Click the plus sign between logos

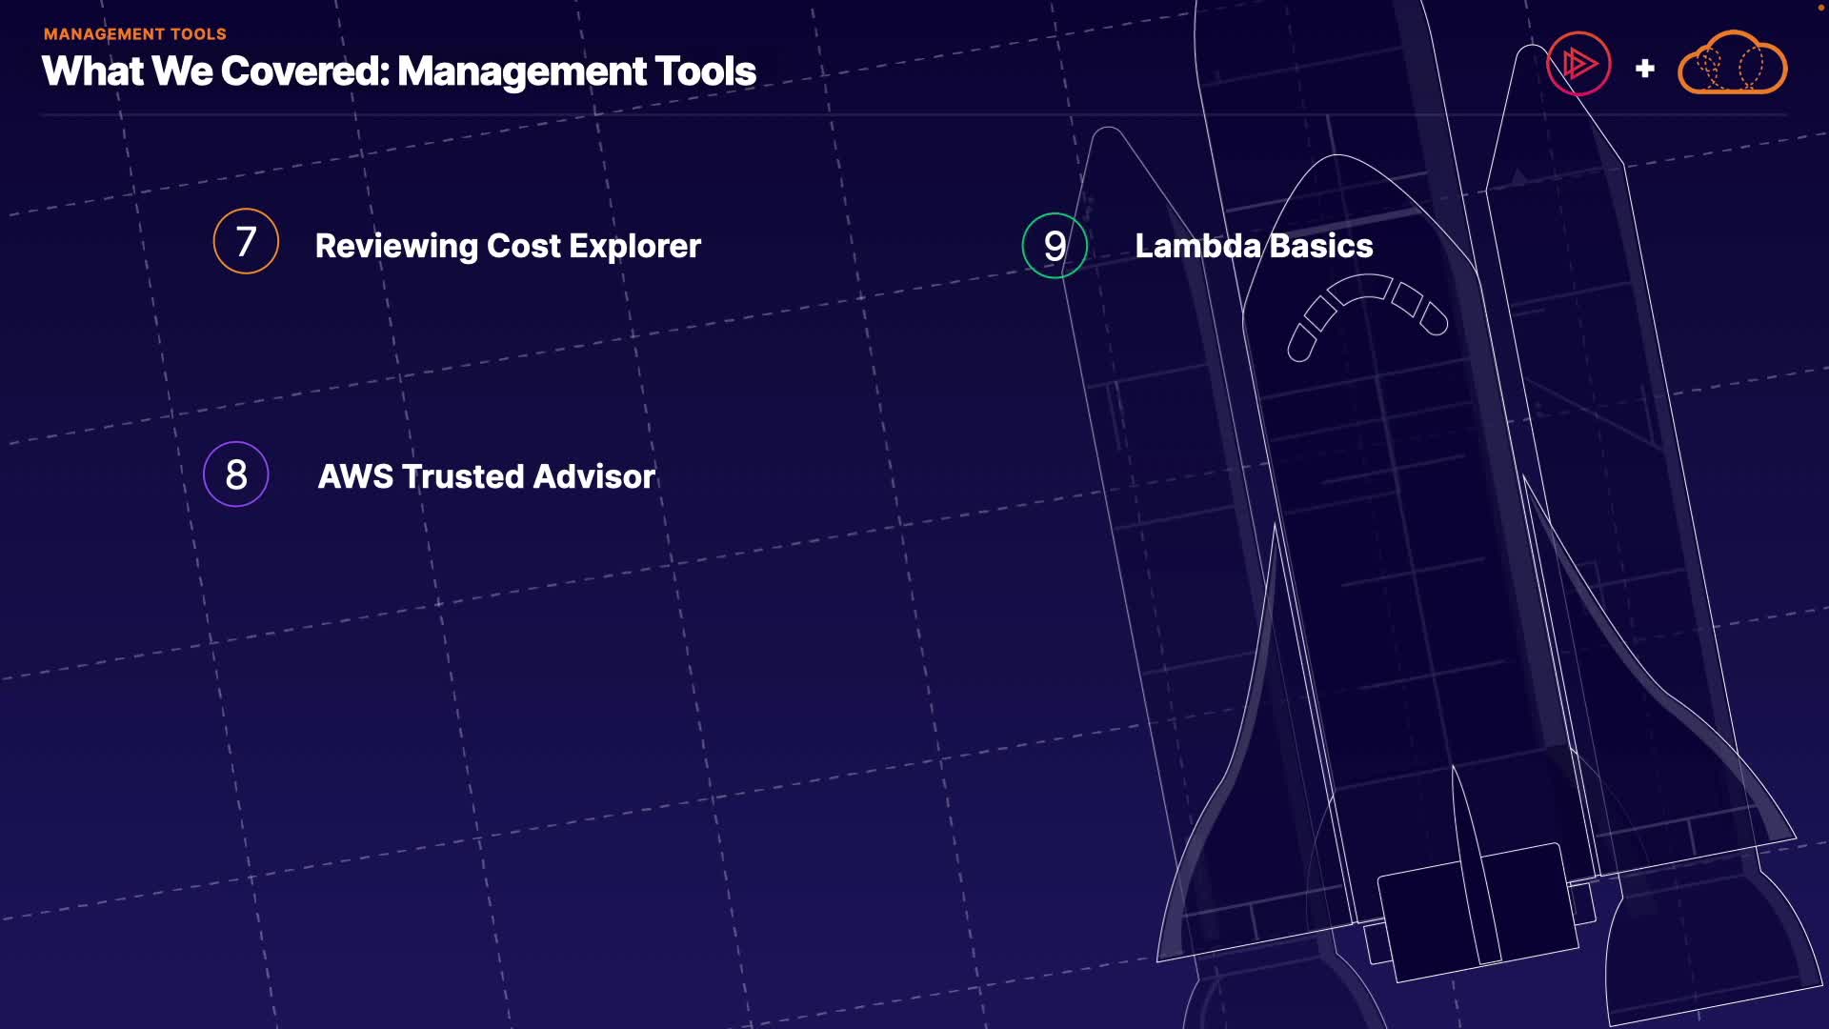pyautogui.click(x=1644, y=69)
